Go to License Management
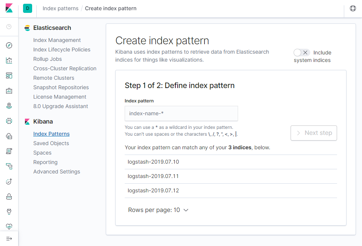The image size is (362, 246). [60, 97]
